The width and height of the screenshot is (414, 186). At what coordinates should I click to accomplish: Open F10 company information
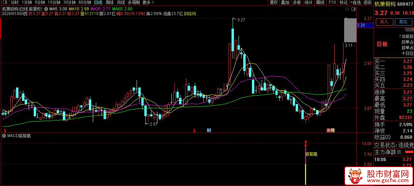click(x=332, y=2)
